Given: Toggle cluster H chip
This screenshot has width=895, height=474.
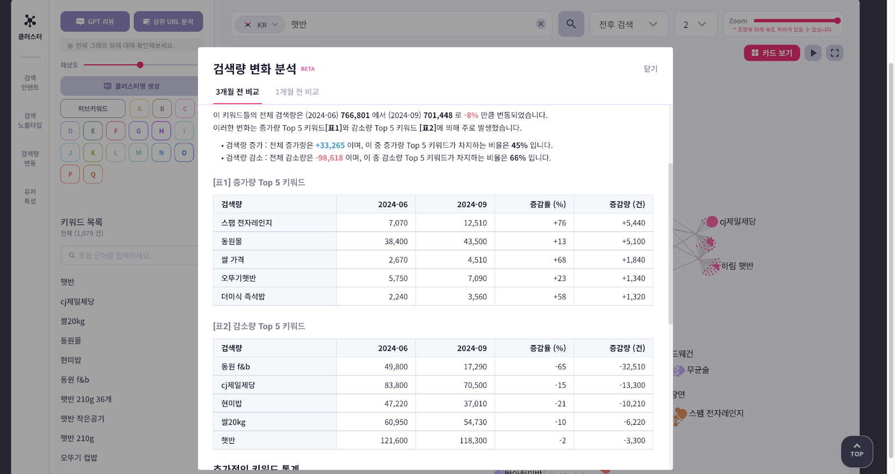Looking at the screenshot, I should [x=161, y=130].
